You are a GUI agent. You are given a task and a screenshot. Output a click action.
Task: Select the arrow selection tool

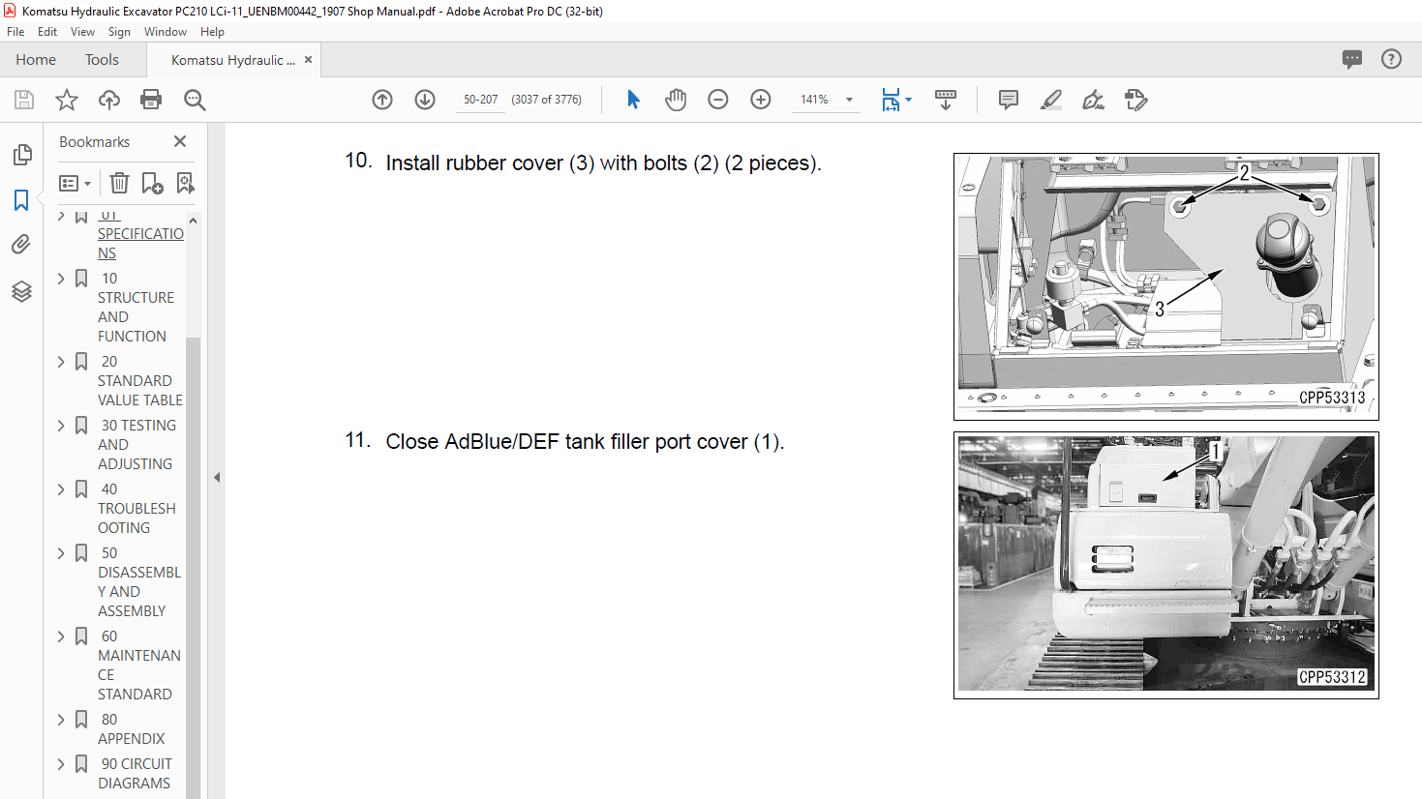click(x=633, y=100)
